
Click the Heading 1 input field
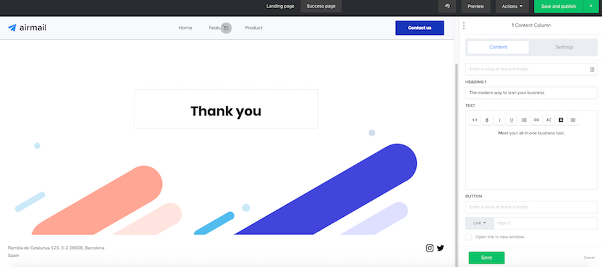pyautogui.click(x=531, y=92)
